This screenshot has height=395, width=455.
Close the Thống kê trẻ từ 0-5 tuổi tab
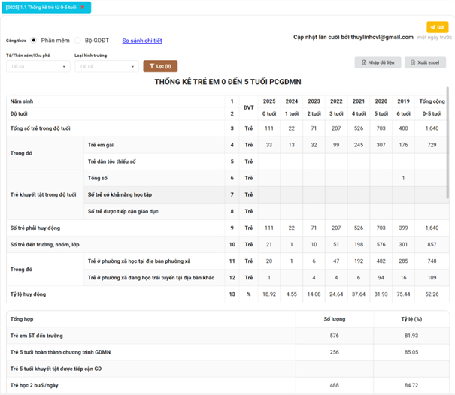point(83,8)
